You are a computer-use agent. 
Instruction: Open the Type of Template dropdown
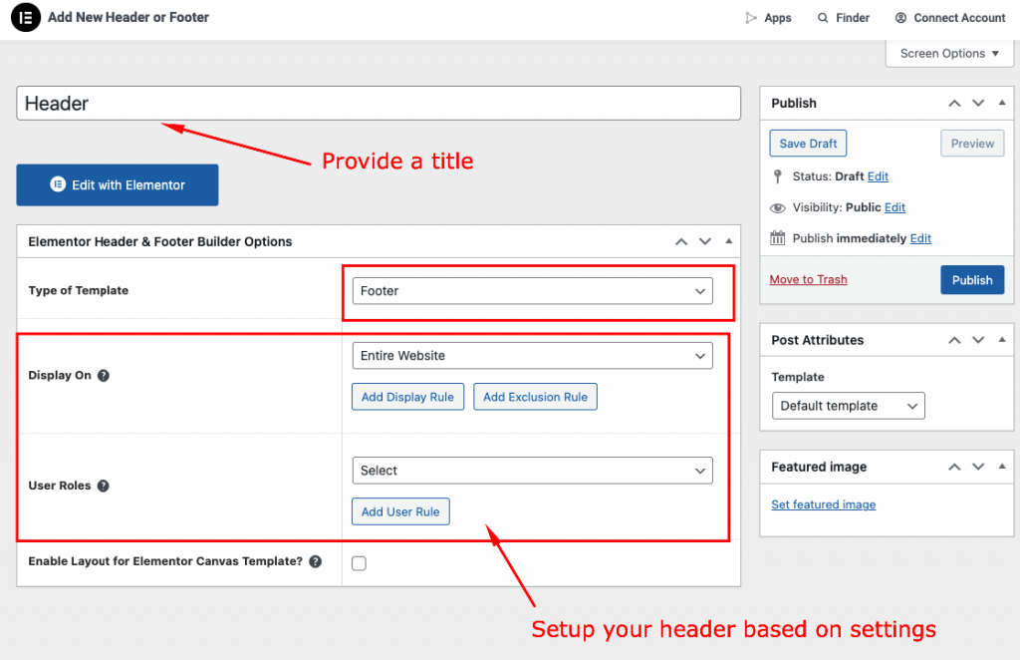[532, 291]
